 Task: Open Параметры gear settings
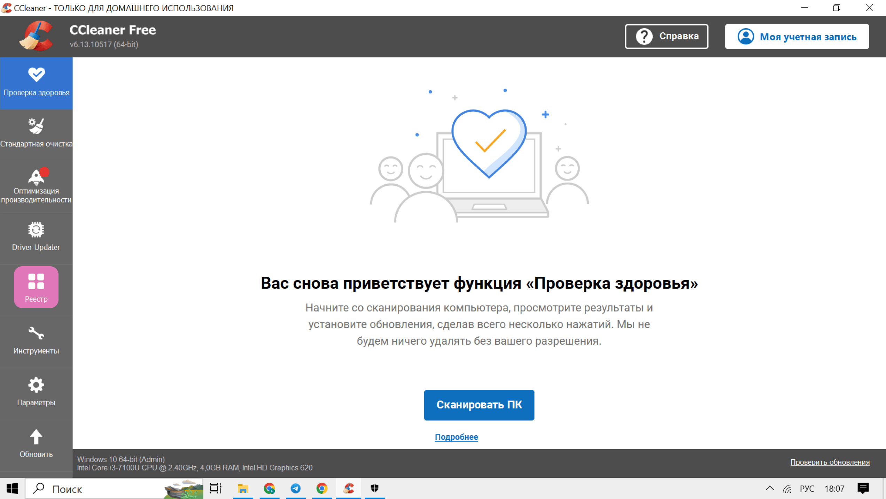(x=36, y=392)
